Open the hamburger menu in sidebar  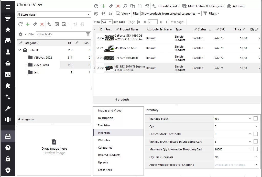click(x=8, y=7)
